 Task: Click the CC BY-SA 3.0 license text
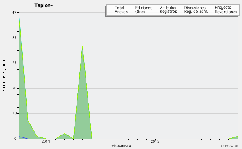click(229, 146)
